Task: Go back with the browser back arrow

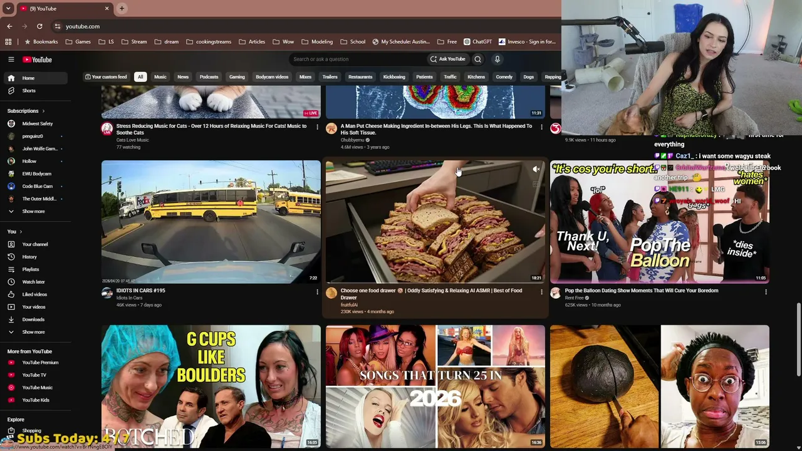Action: point(9,26)
